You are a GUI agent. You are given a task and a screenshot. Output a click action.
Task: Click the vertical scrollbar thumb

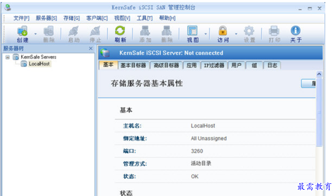(319, 112)
